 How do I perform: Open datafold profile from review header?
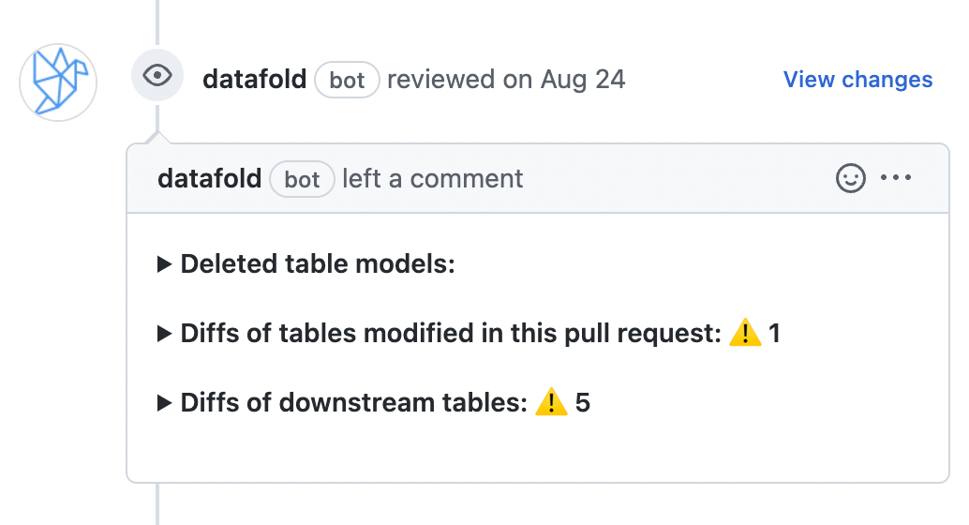pos(254,80)
